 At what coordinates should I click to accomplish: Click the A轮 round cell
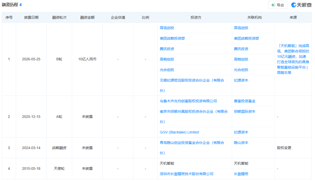click(x=59, y=117)
